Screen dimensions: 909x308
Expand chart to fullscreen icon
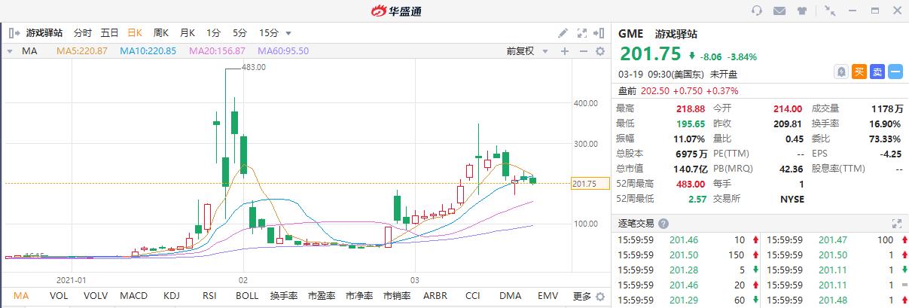[x=581, y=33]
